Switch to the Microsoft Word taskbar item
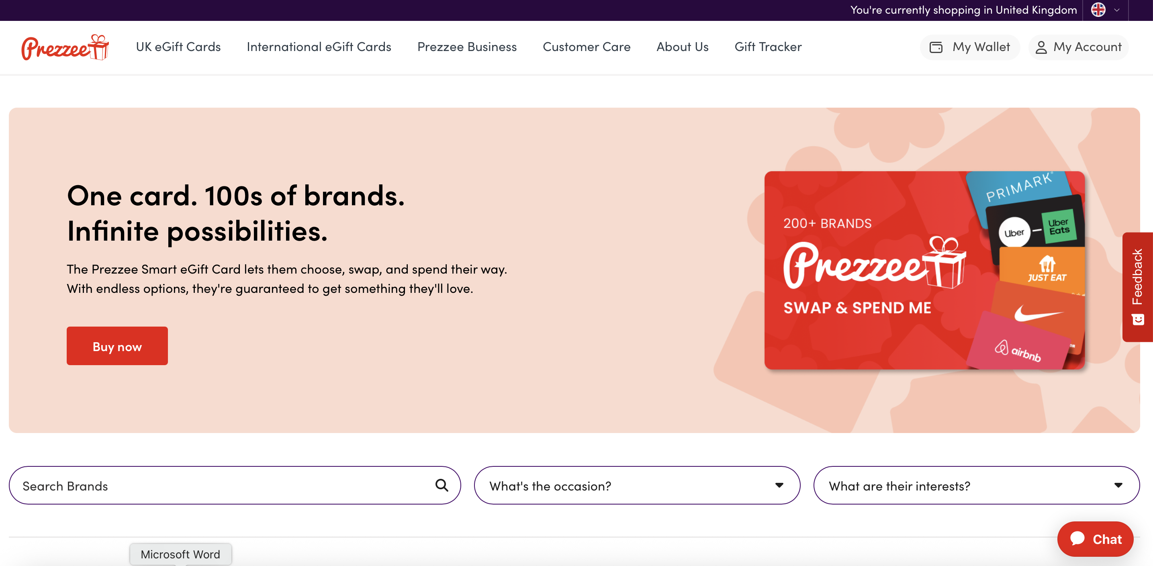Viewport: 1153px width, 566px height. pyautogui.click(x=180, y=554)
